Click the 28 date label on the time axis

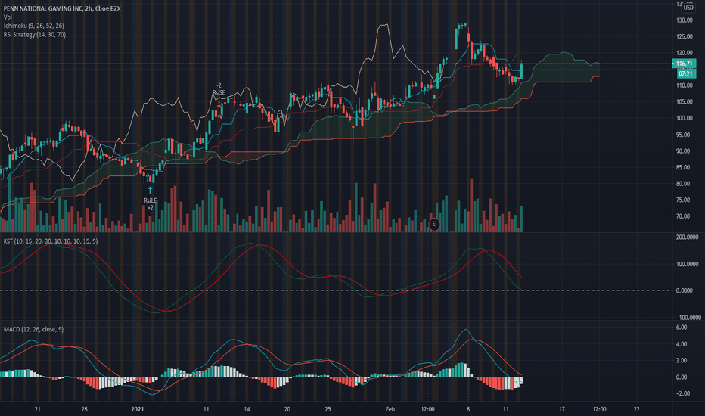(85, 409)
